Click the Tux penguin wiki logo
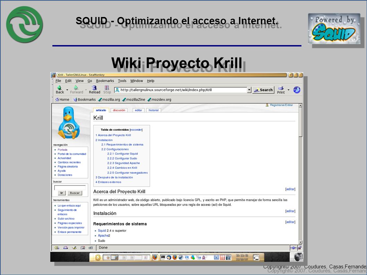 point(69,123)
